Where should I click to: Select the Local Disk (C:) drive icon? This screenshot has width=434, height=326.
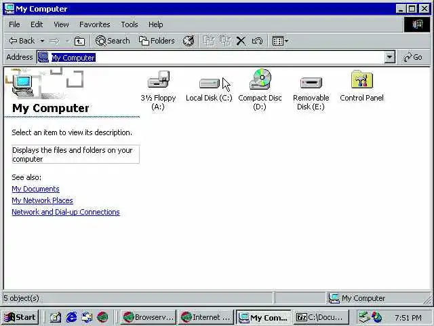pyautogui.click(x=210, y=83)
